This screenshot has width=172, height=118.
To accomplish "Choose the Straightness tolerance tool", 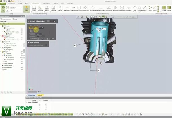I will 67,8.
